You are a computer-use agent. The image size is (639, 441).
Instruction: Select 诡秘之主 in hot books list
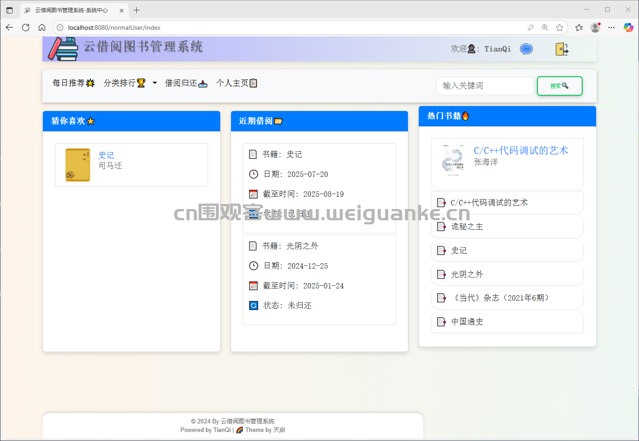pos(467,227)
